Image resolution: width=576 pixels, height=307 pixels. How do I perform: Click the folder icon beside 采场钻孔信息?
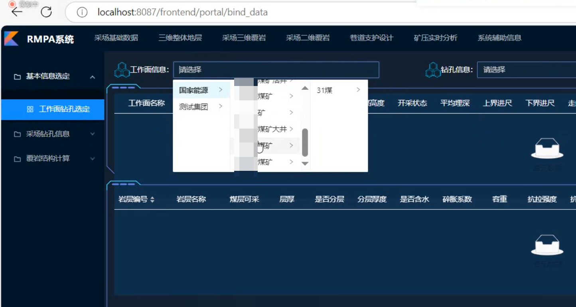tap(17, 134)
